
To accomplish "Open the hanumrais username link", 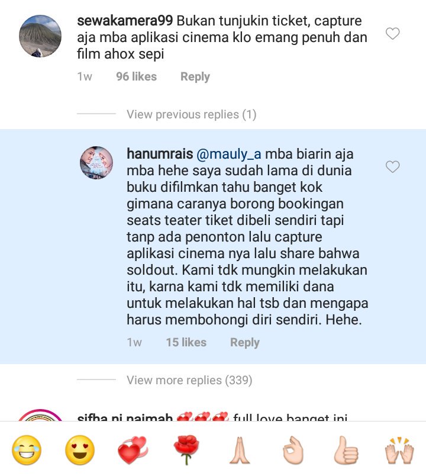I will [160, 153].
